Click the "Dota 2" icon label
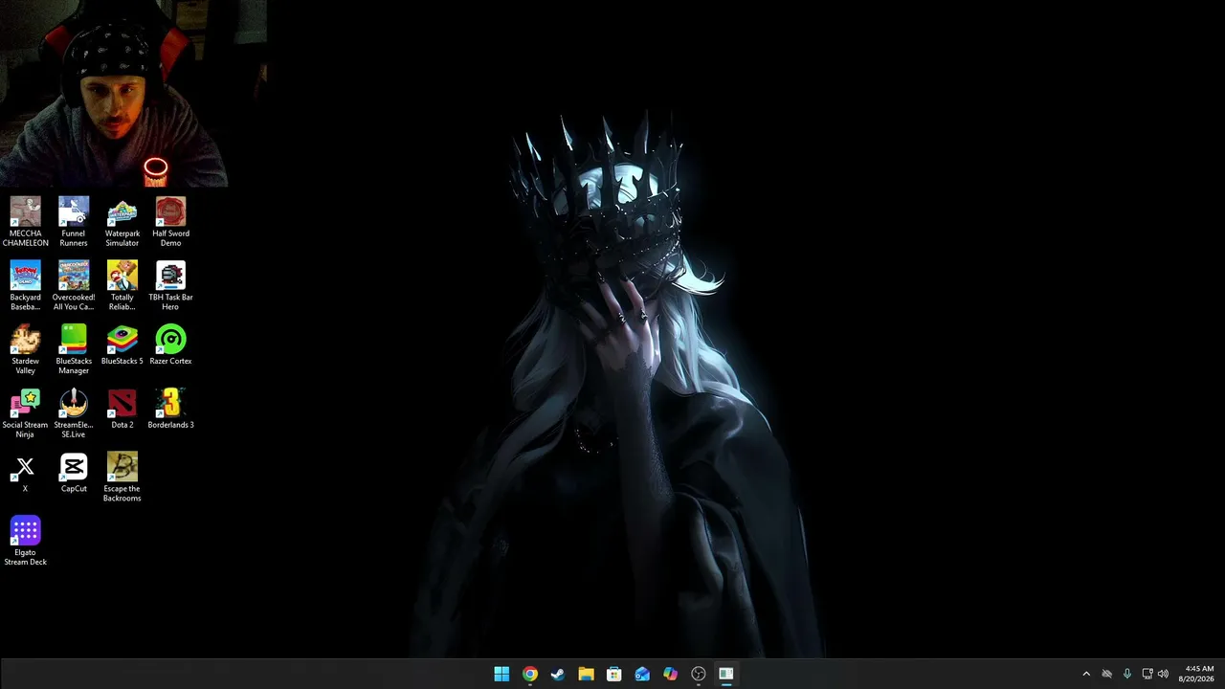The width and height of the screenshot is (1225, 689). 122,425
